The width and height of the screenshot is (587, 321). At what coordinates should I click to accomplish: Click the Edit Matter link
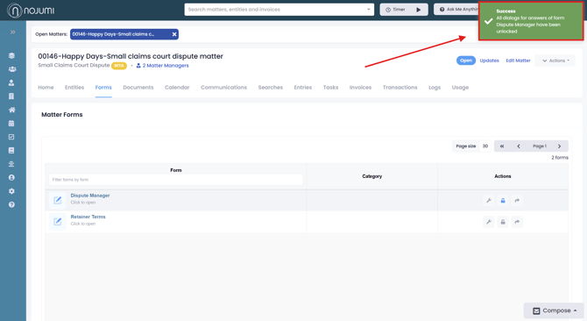(518, 61)
